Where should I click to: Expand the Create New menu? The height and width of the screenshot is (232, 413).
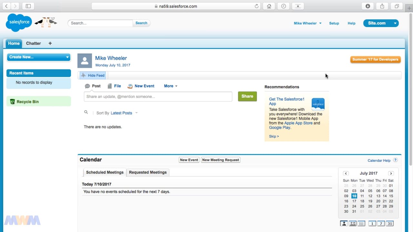[x=38, y=57]
